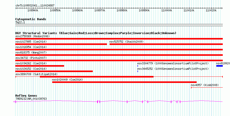Viewport: 230px width, 116px height.
Task: Select the esv34732 red loss bar
Action: (119, 60)
